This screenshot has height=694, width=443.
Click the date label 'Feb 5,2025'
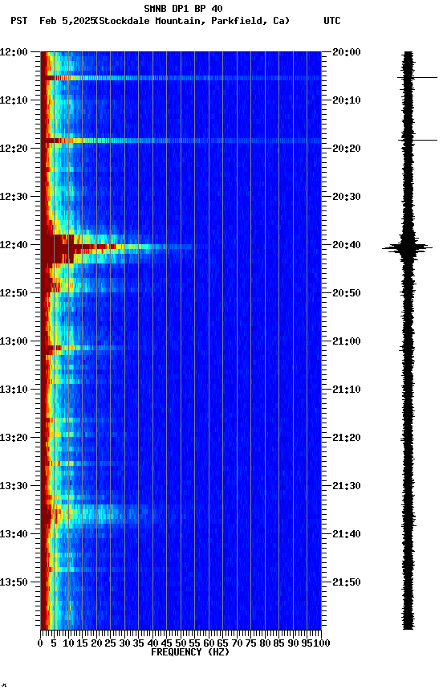point(67,21)
